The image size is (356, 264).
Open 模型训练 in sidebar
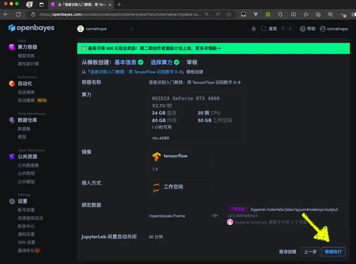(x=26, y=56)
